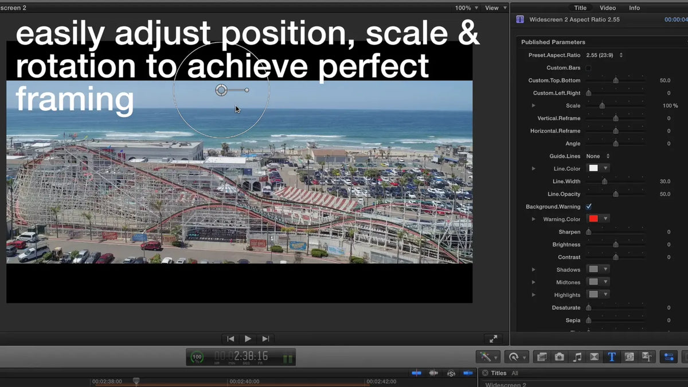Click the Brightness slider handle
This screenshot has width=688, height=387.
click(616, 245)
